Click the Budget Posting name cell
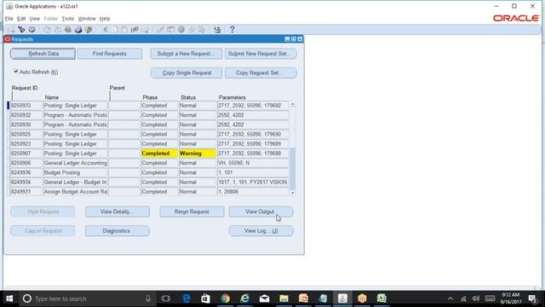Screen dimensions: 545x307 pyautogui.click(x=75, y=172)
